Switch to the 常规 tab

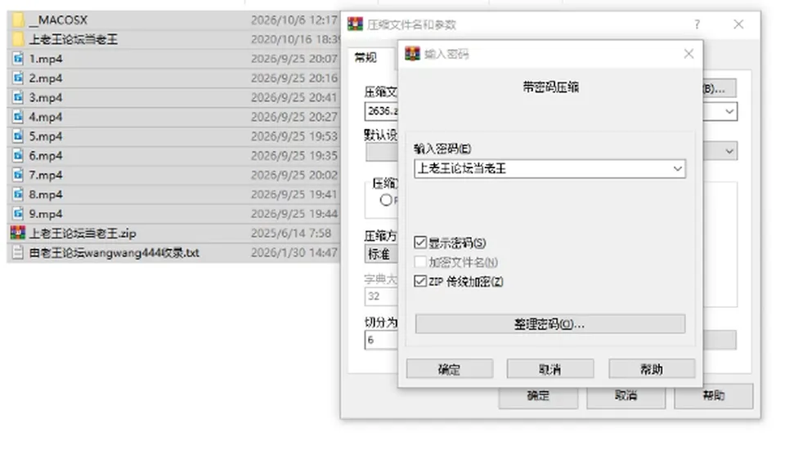(366, 57)
